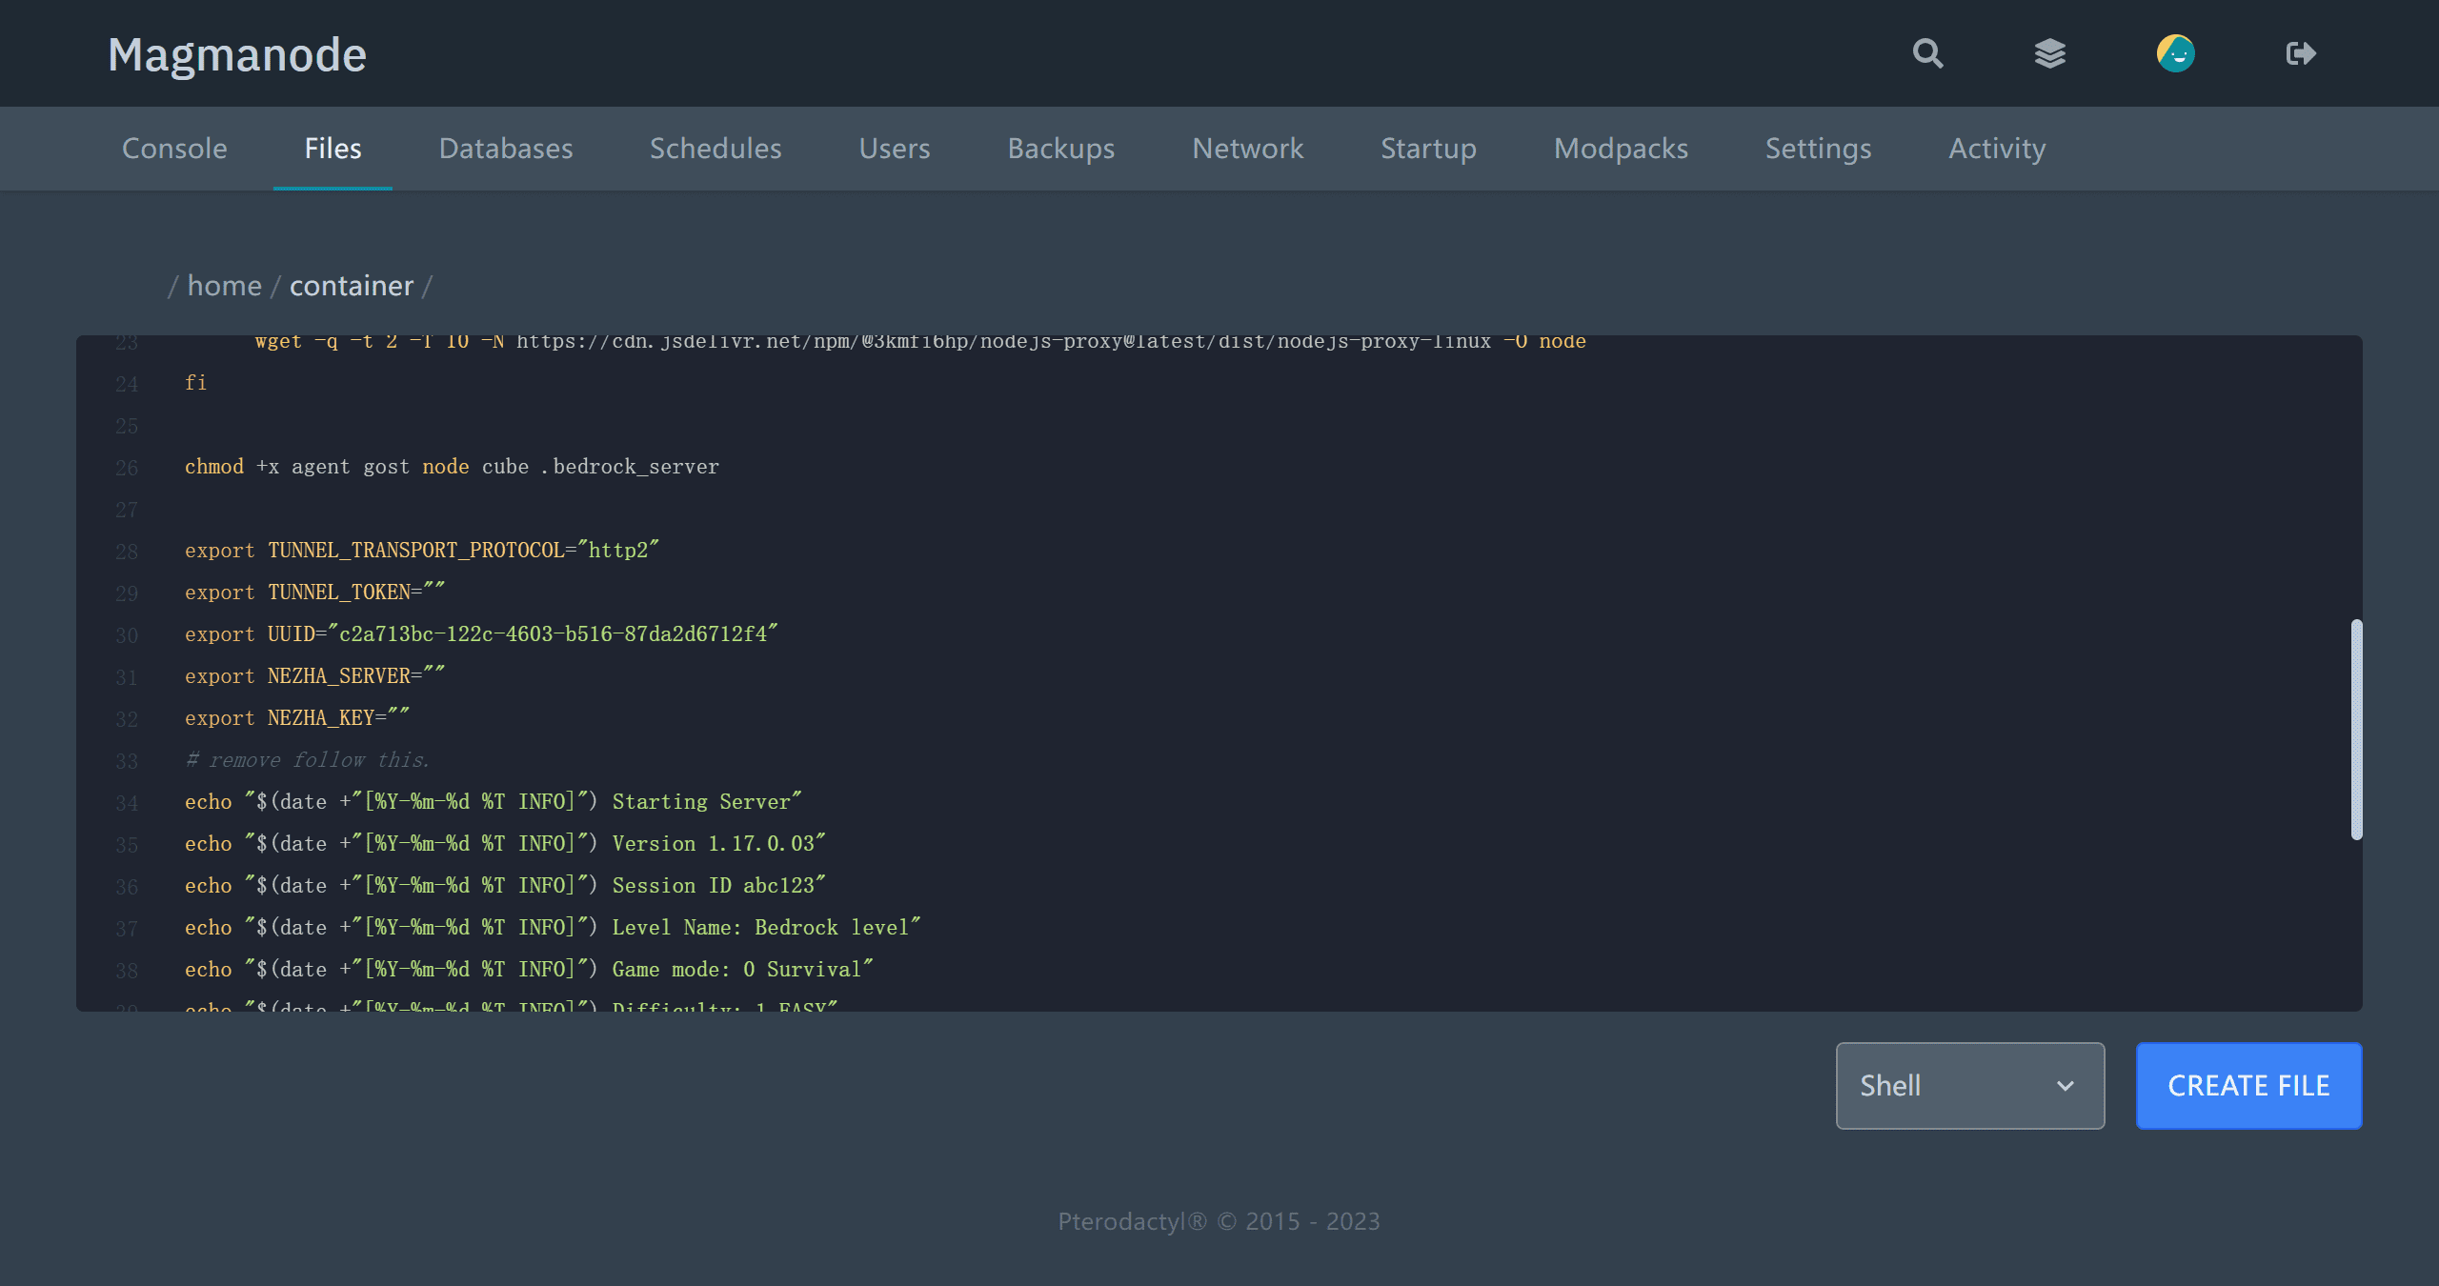Screen dimensions: 2439x1286
Task: View the Activity tab
Action: point(1997,149)
